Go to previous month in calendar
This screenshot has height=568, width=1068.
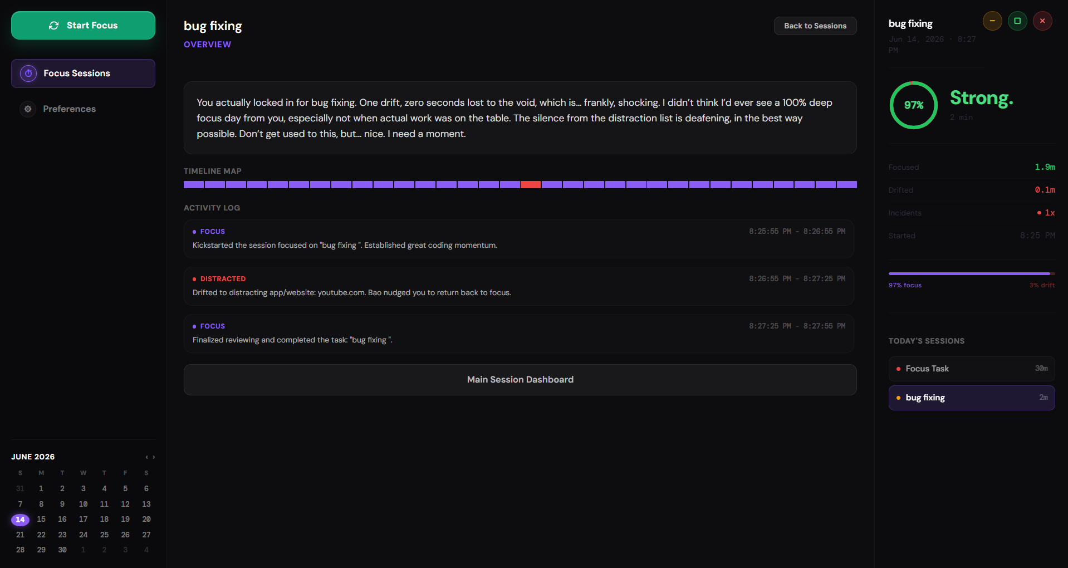[x=146, y=457]
